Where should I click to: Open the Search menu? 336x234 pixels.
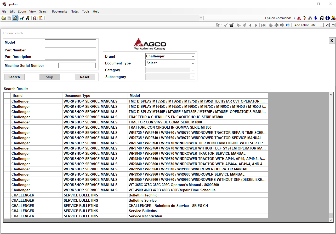(44, 11)
